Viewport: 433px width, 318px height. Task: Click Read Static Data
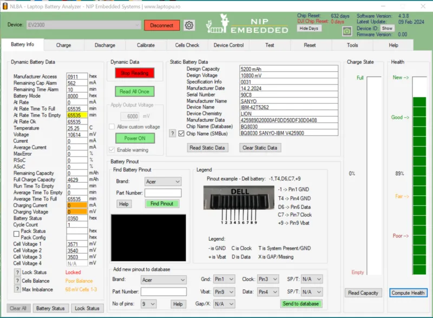(207, 148)
